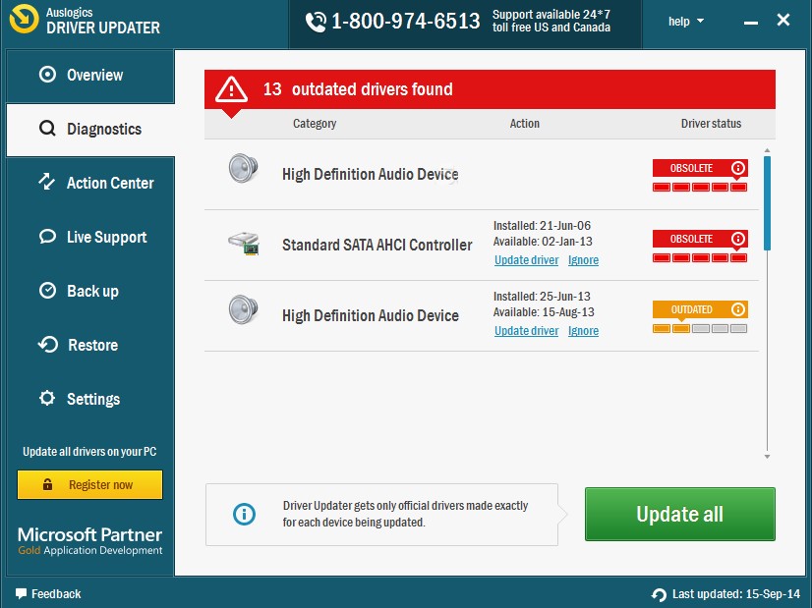This screenshot has height=608, width=812.
Task: Click the Action column header
Action: pyautogui.click(x=525, y=123)
